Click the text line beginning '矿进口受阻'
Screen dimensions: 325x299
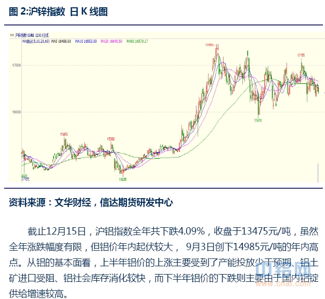pos(163,278)
